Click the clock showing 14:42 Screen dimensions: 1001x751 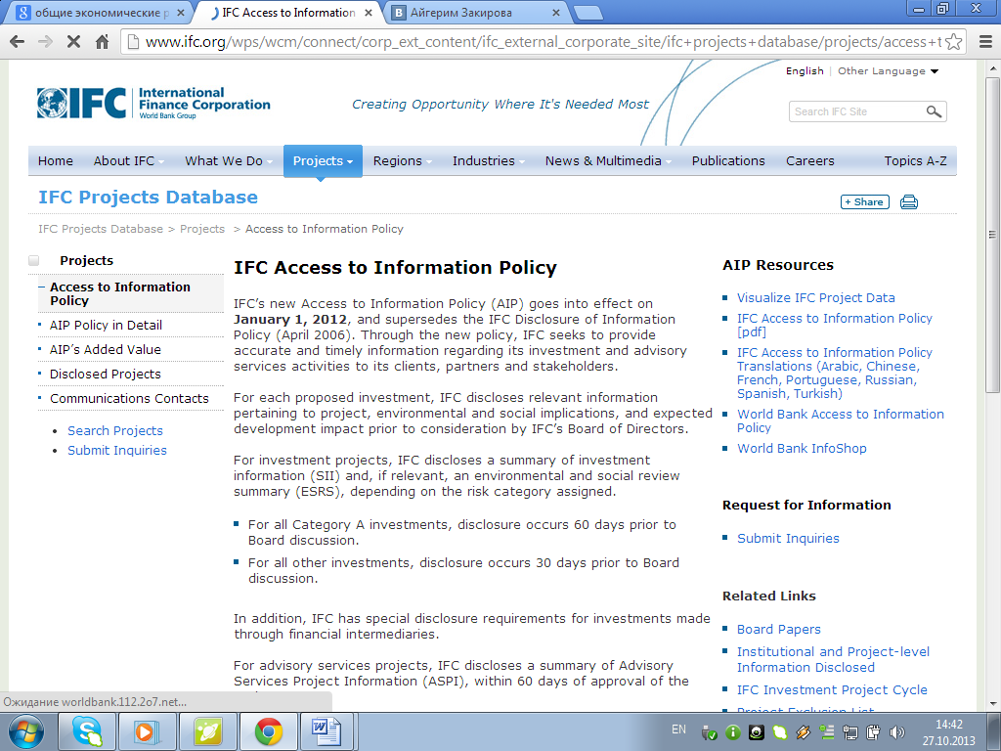pyautogui.click(x=948, y=725)
